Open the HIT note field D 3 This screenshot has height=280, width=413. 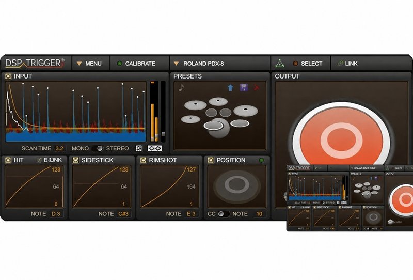pyautogui.click(x=56, y=214)
